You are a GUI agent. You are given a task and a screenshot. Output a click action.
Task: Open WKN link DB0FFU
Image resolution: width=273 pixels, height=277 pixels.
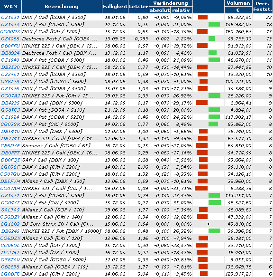[x=10, y=46]
